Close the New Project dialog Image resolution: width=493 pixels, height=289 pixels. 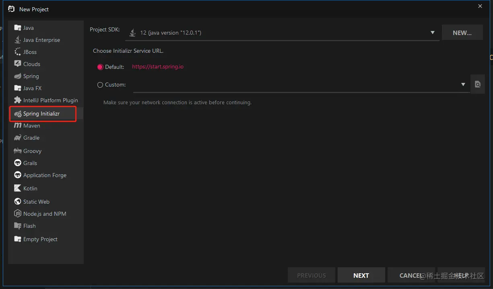tap(480, 6)
